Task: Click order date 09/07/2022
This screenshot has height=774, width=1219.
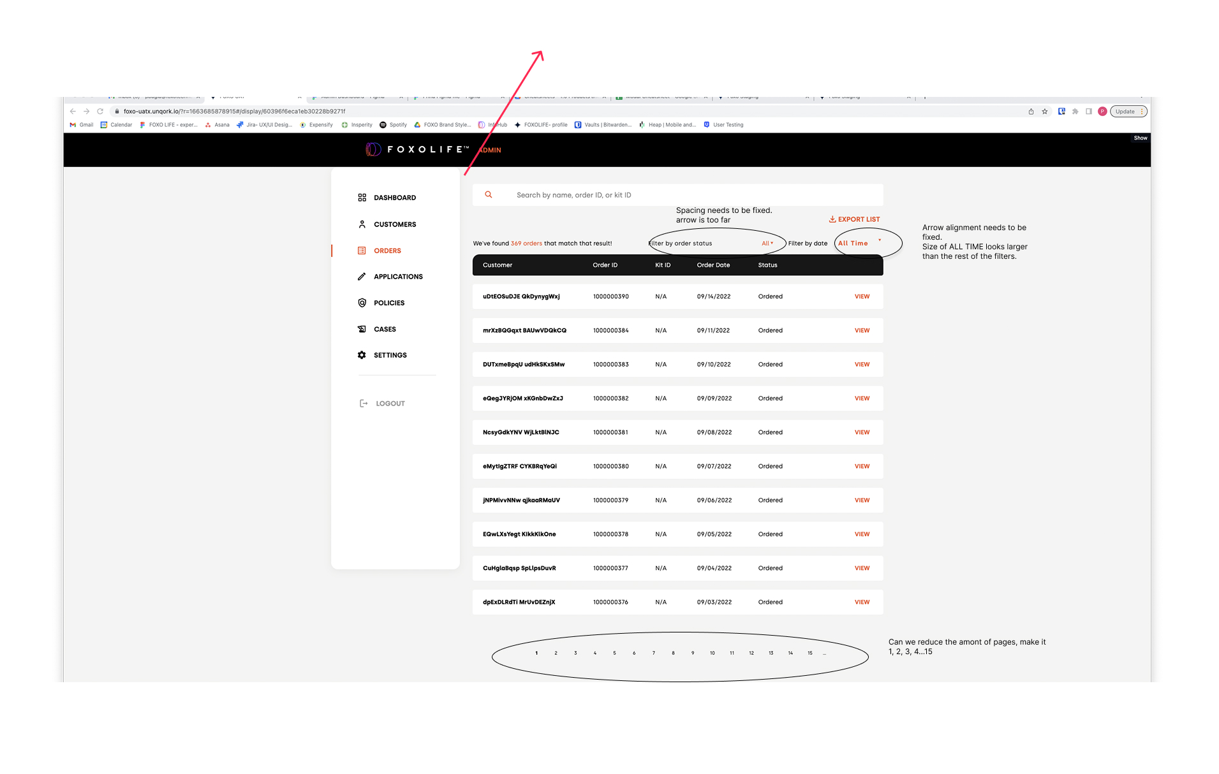Action: pos(714,467)
